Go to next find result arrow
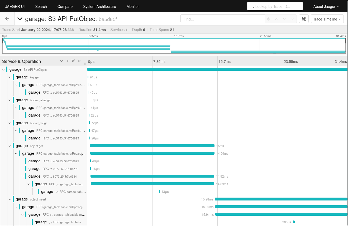This screenshot has height=226, width=348. click(284, 19)
